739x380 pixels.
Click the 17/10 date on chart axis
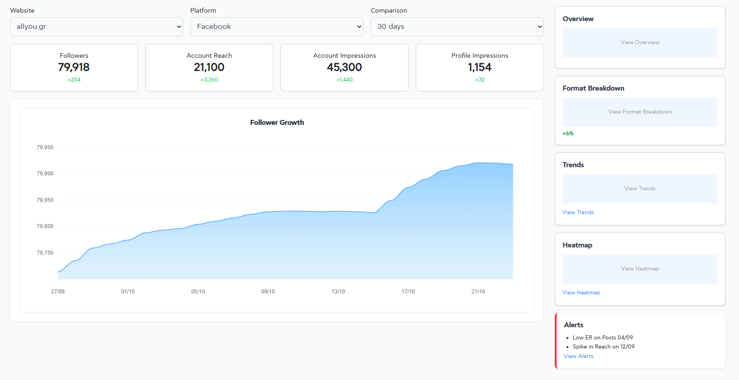(x=408, y=292)
